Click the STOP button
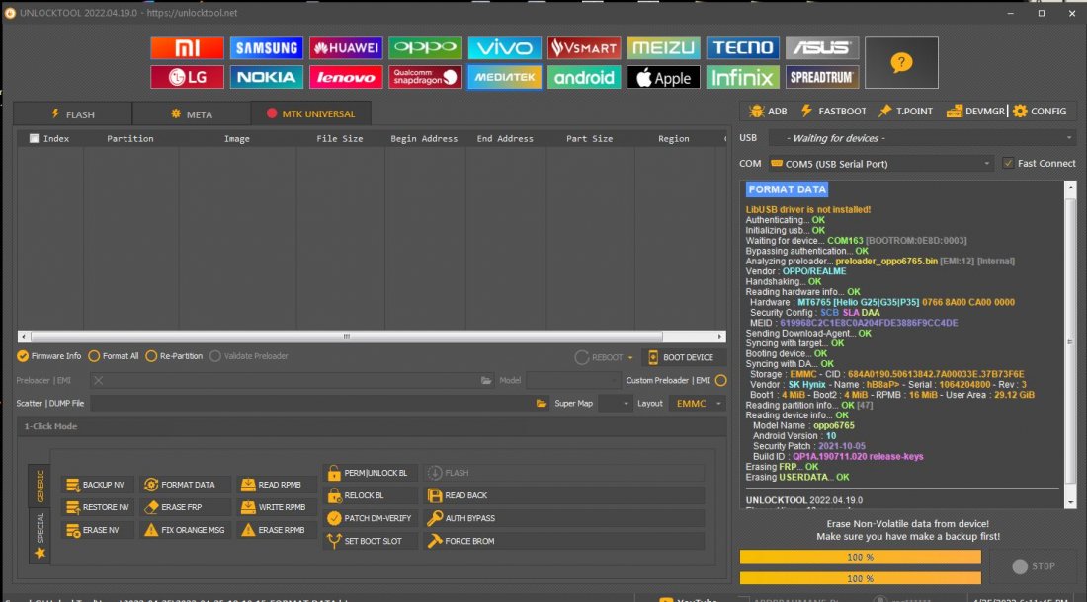1087x602 pixels. coord(1034,566)
